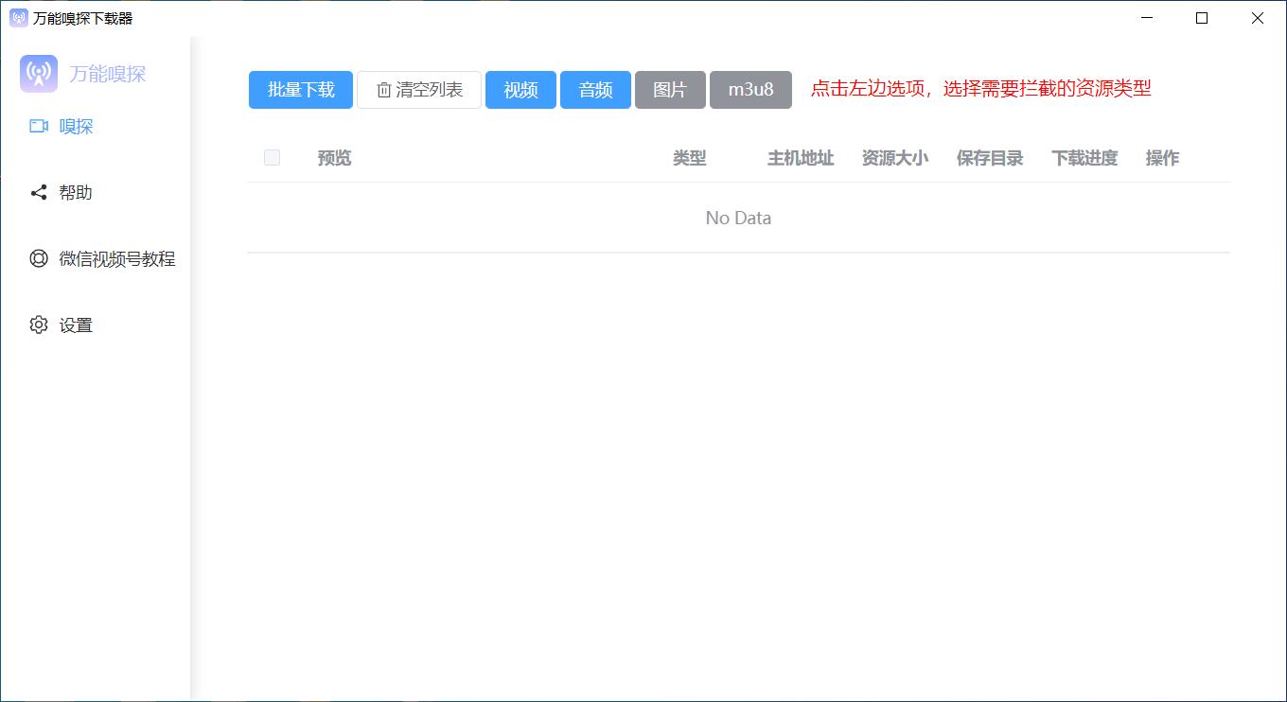1287x702 pixels.
Task: Click the 类型 column header
Action: pyautogui.click(x=689, y=158)
